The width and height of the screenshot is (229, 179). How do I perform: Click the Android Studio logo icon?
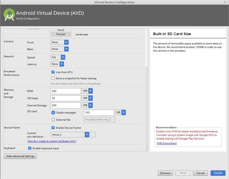tap(9, 15)
